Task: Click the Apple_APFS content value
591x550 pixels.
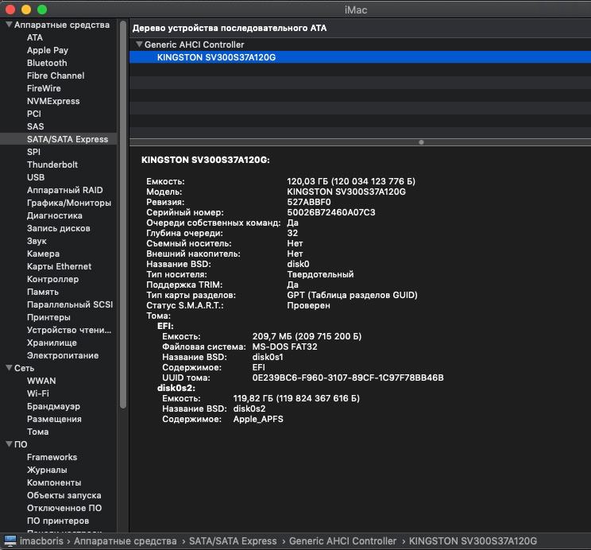Action: click(258, 419)
